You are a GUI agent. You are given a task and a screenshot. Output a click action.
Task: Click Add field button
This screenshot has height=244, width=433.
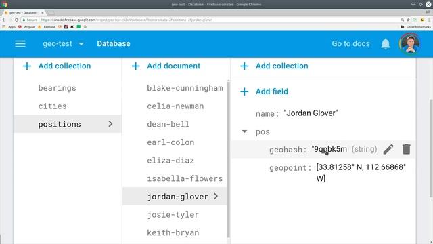pyautogui.click(x=265, y=91)
